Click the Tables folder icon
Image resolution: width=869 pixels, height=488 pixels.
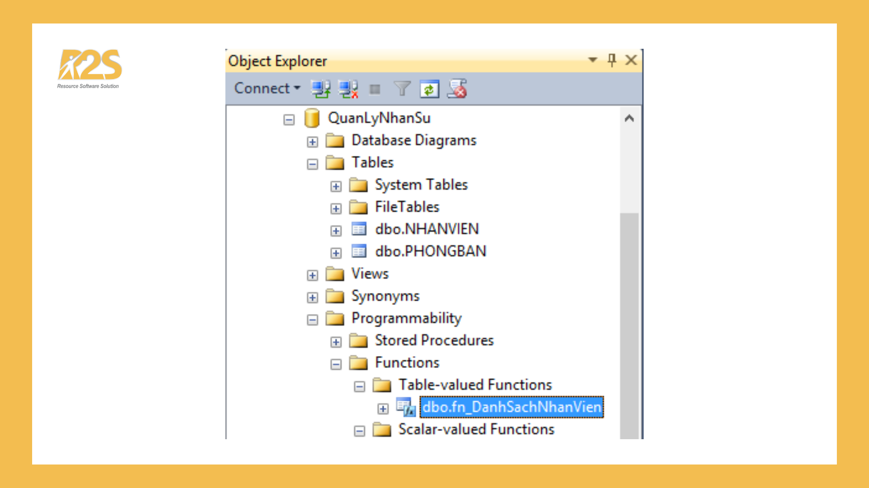335,162
